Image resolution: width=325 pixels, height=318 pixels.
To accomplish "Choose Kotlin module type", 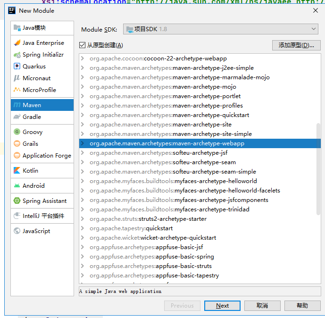I will coord(42,170).
